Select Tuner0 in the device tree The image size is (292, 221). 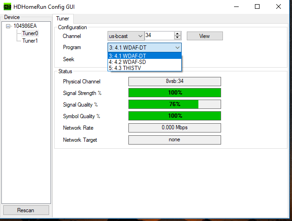pos(30,33)
